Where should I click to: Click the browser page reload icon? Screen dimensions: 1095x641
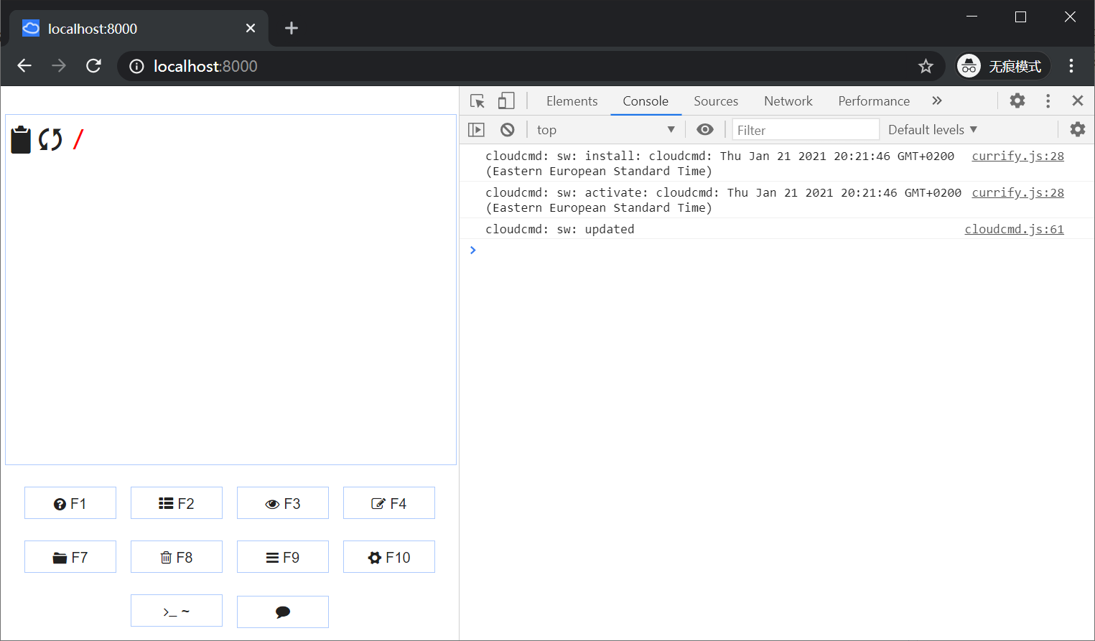click(93, 65)
